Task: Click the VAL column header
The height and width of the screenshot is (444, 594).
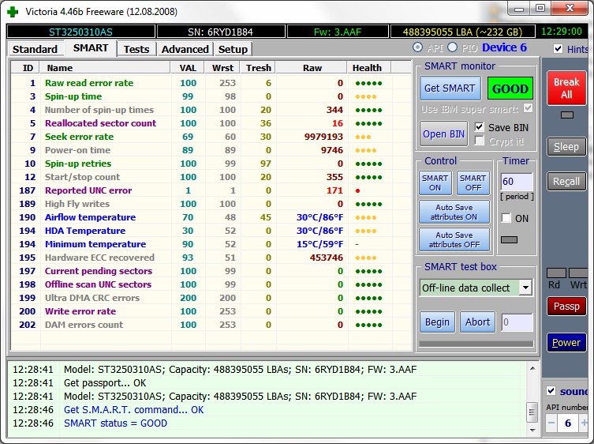Action: click(x=188, y=68)
